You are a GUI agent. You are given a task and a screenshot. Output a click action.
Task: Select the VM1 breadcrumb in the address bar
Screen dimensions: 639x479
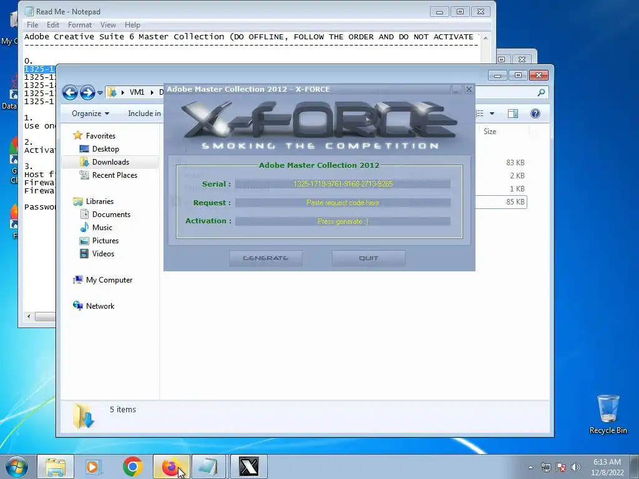tap(137, 92)
